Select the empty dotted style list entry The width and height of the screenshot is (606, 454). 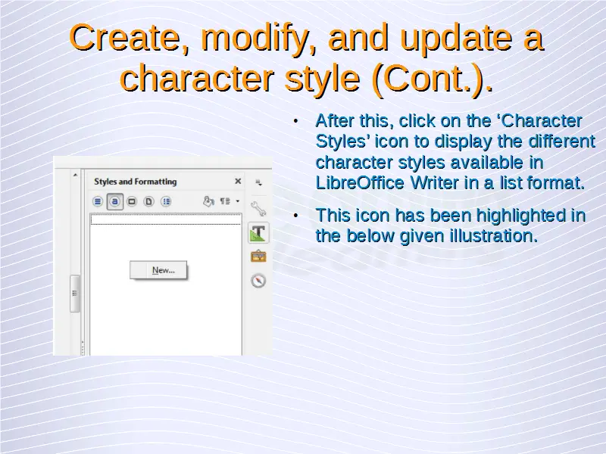[165, 219]
